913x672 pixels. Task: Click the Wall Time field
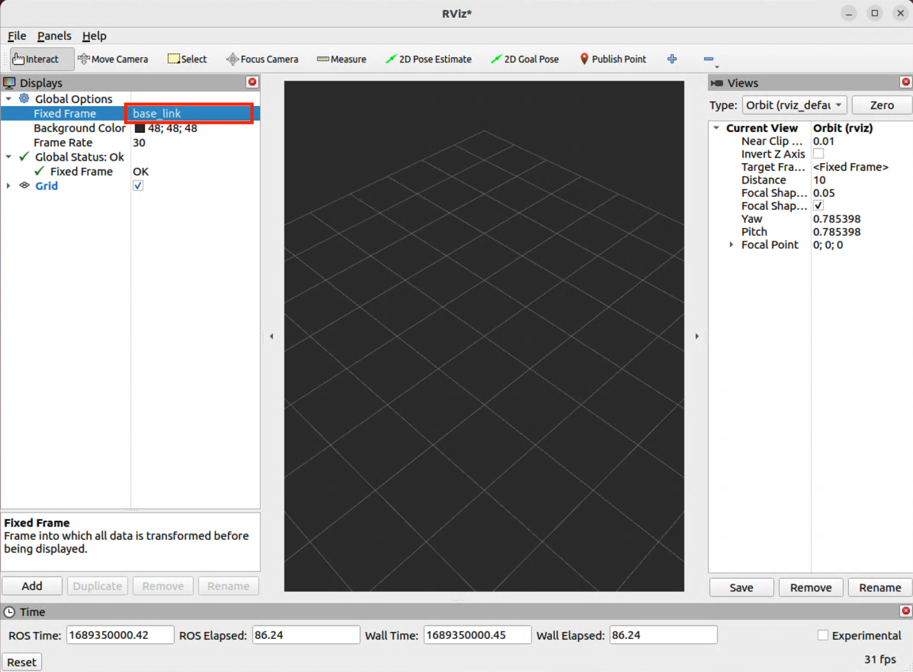coord(477,635)
